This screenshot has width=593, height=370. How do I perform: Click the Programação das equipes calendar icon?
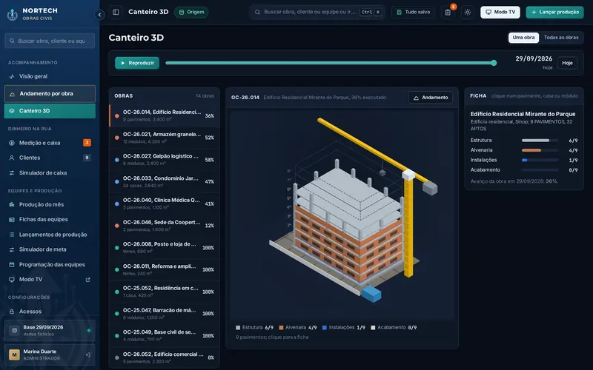[x=12, y=265]
